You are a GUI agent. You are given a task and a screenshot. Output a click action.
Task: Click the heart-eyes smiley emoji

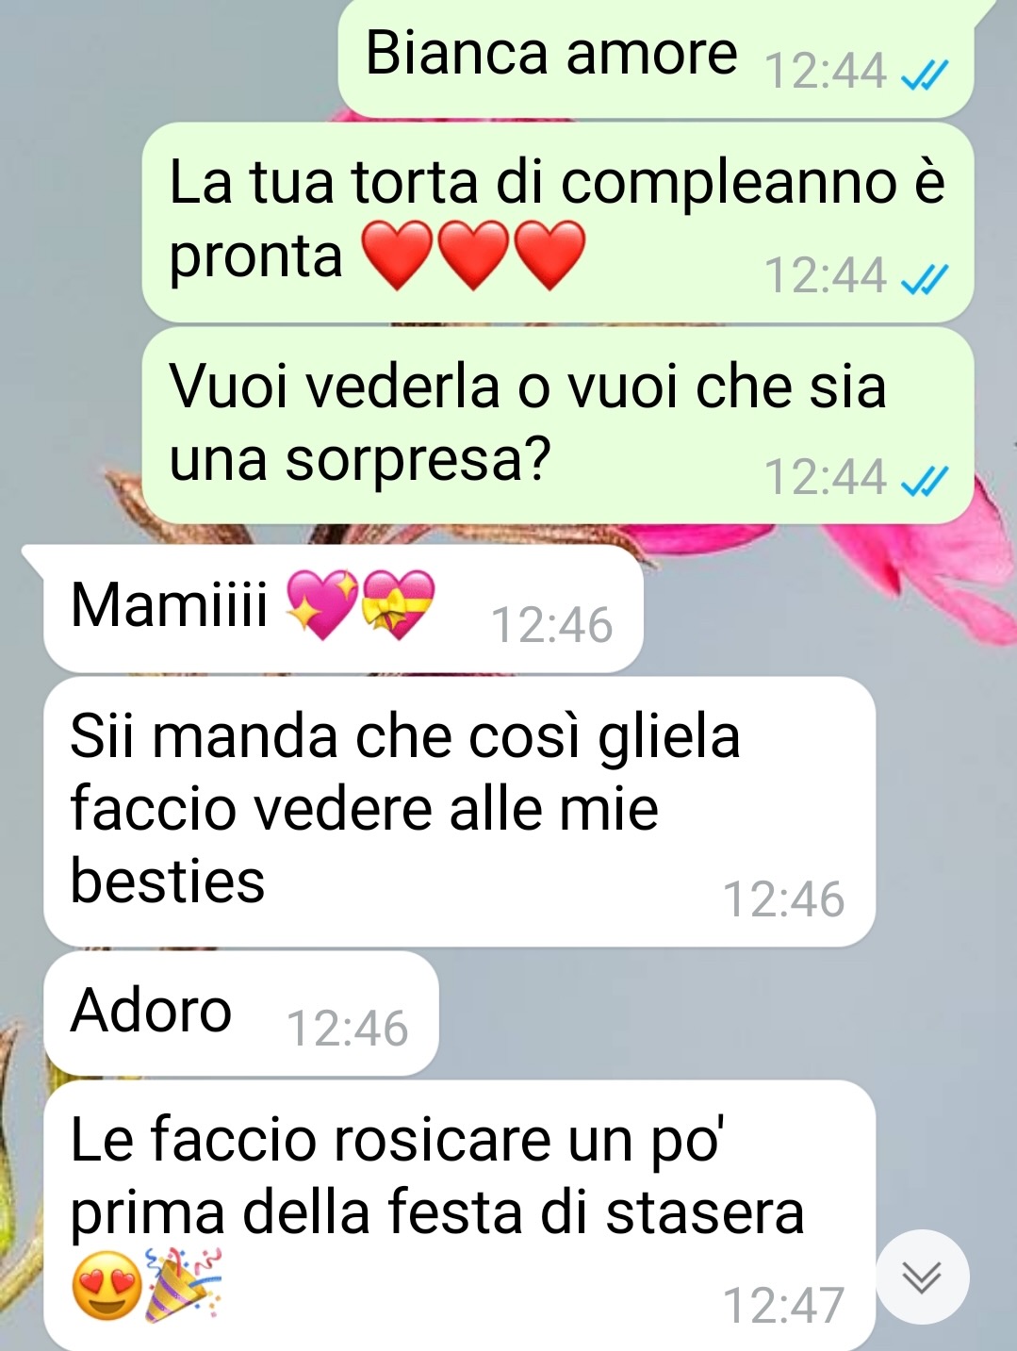tap(107, 1285)
